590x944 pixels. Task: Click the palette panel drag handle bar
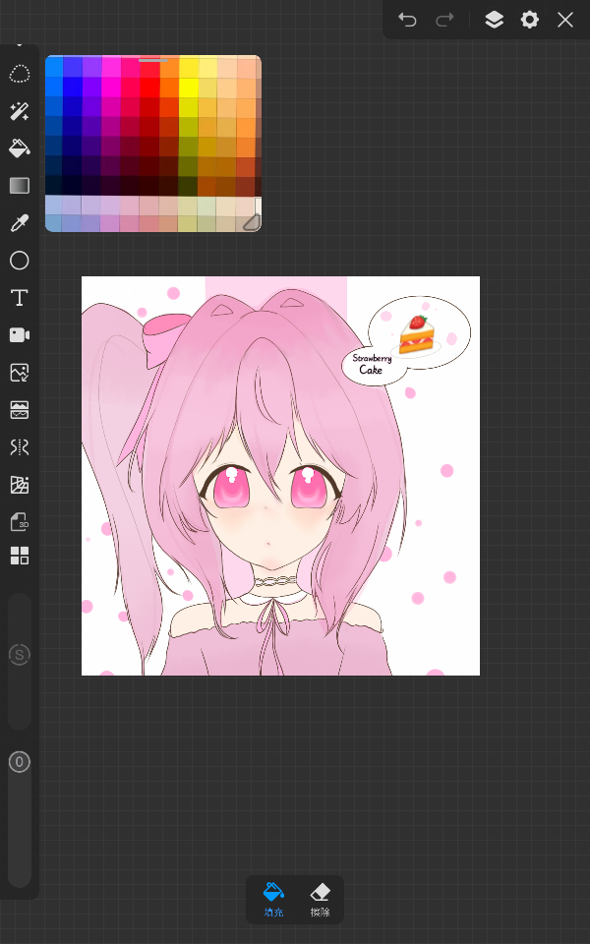[153, 60]
